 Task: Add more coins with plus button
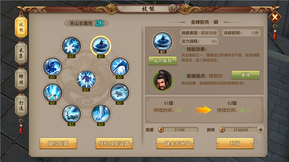[x=261, y=130]
